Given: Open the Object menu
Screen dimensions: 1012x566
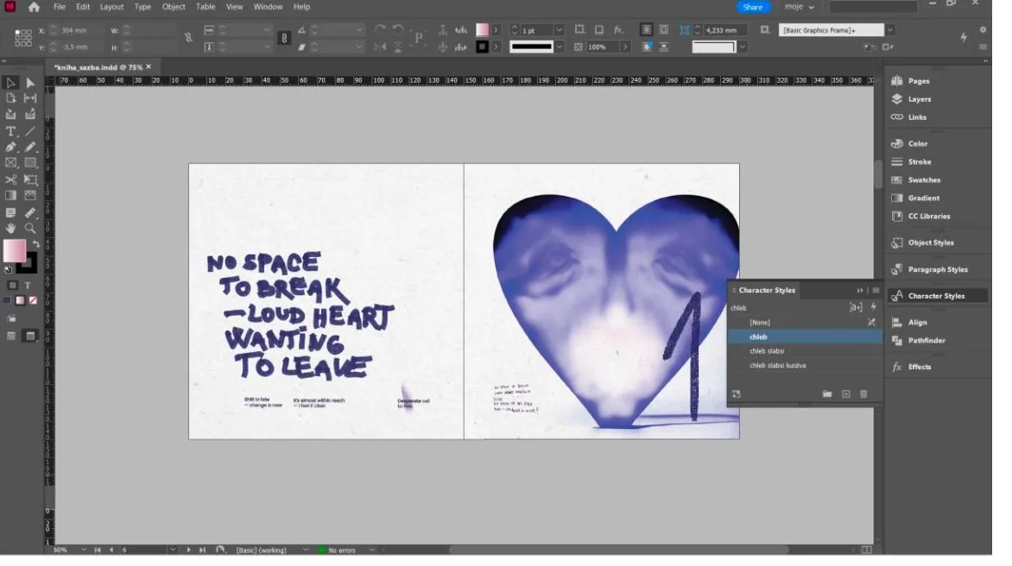Looking at the screenshot, I should click(174, 7).
